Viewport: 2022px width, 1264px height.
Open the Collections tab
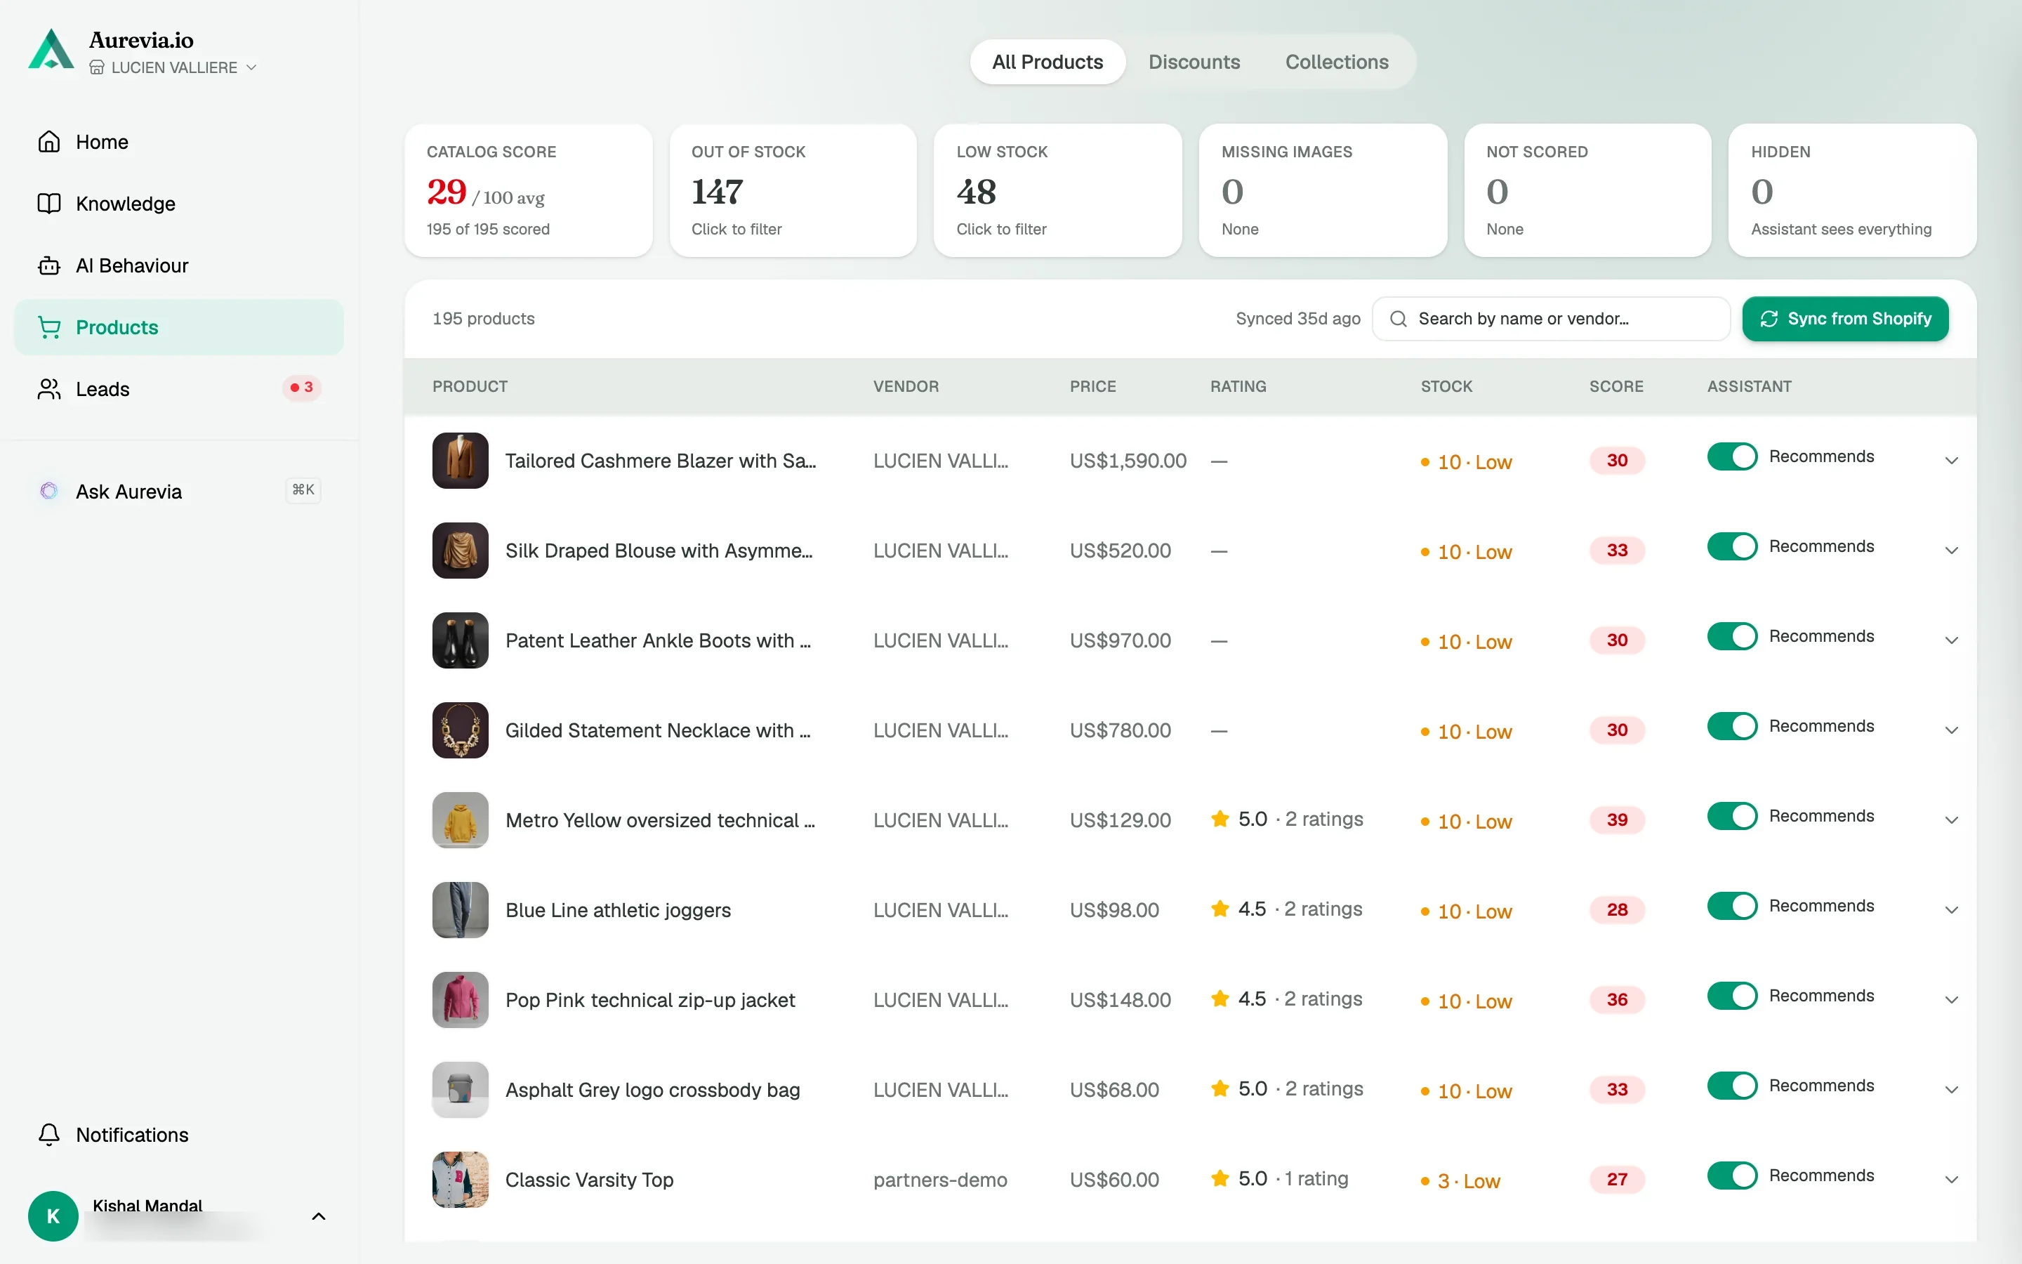click(x=1336, y=62)
